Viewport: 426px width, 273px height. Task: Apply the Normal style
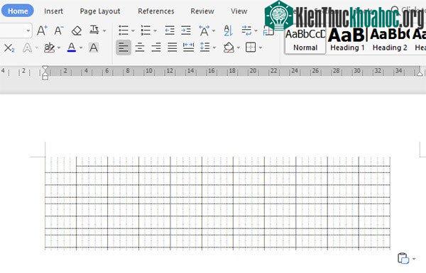[305, 40]
